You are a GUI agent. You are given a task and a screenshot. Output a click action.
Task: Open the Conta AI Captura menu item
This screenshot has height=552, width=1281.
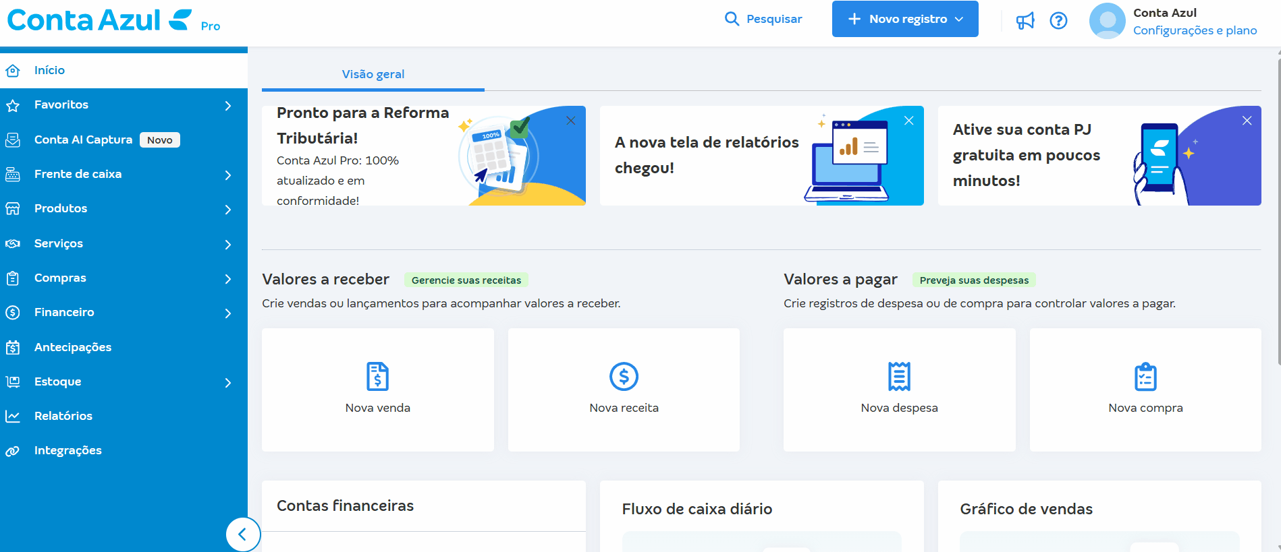124,140
